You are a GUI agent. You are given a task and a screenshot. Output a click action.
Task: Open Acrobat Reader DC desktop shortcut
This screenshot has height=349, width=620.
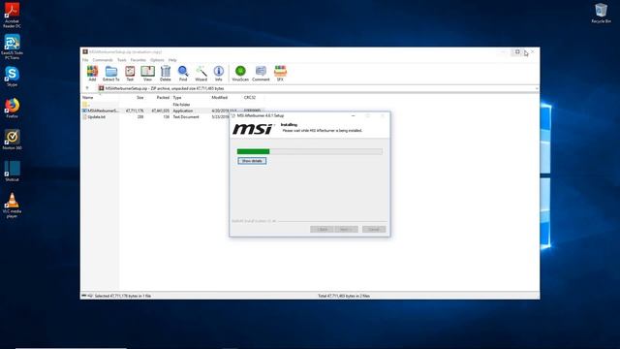12,16
